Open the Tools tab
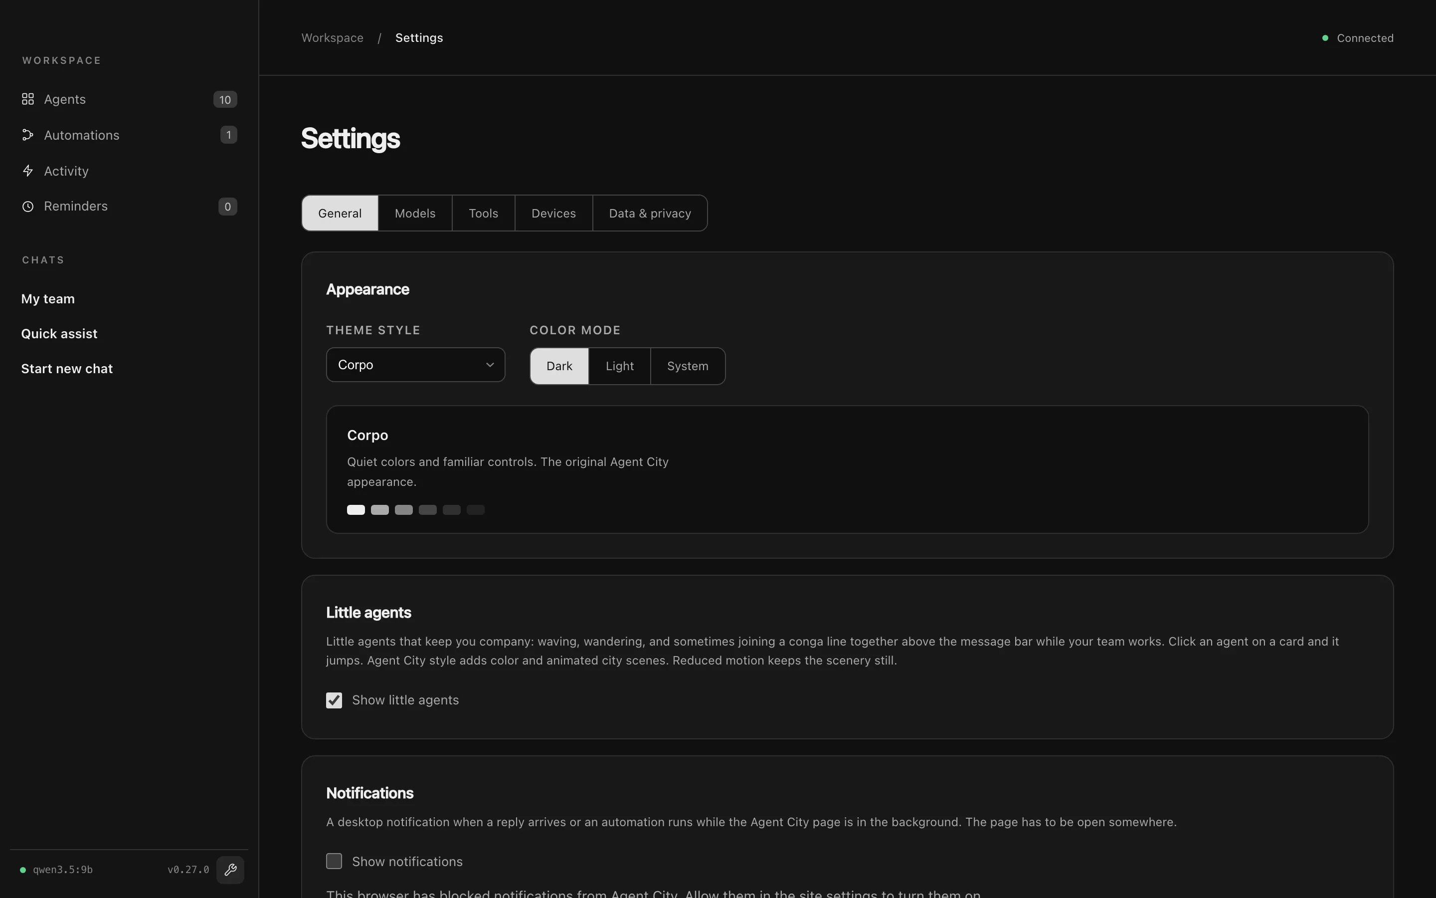1436x898 pixels. pyautogui.click(x=484, y=213)
